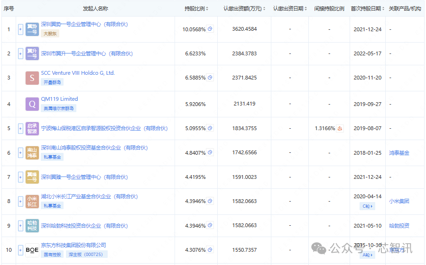Click the 间接持股比例 column header
The width and height of the screenshot is (426, 265).
[329, 9]
